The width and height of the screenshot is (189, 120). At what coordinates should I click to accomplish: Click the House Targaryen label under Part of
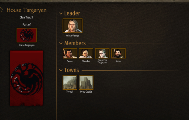[x=26, y=45]
